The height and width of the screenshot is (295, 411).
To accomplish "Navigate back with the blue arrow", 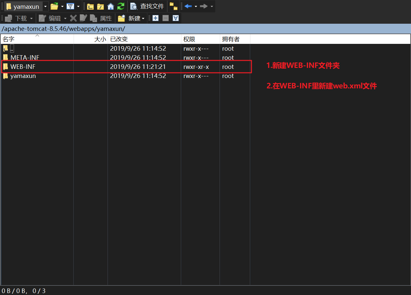I will click(x=188, y=6).
